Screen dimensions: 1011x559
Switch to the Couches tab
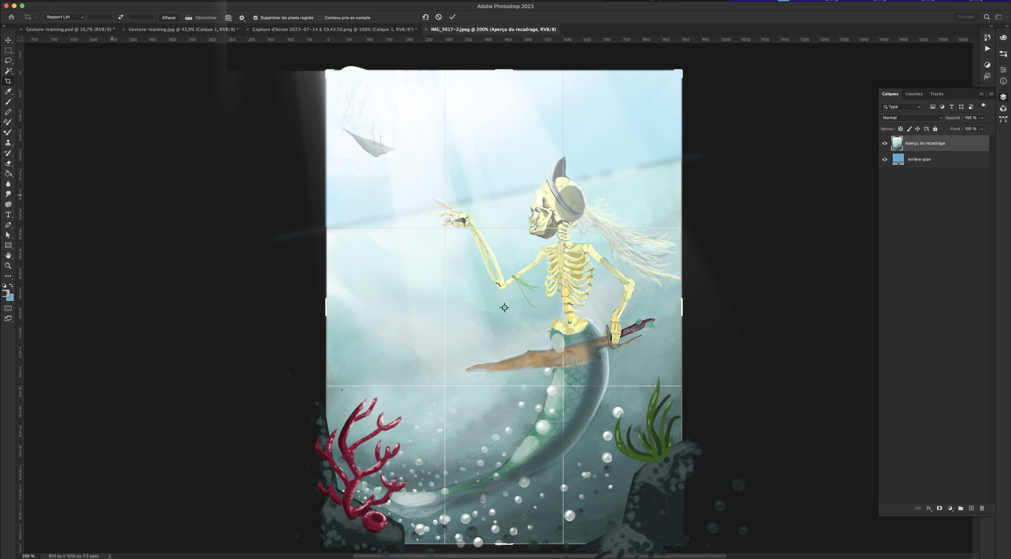(x=914, y=94)
